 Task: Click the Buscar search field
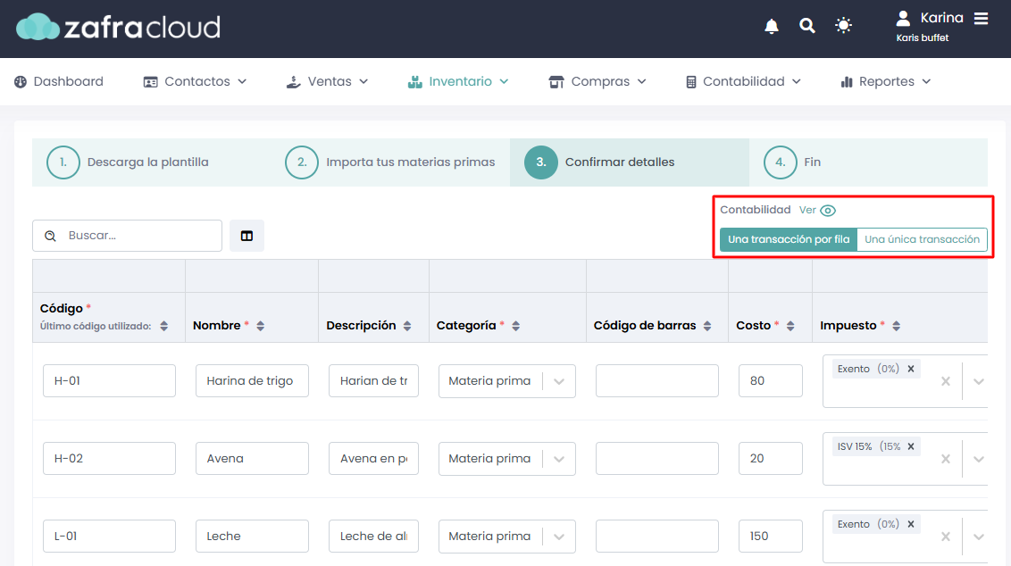127,236
